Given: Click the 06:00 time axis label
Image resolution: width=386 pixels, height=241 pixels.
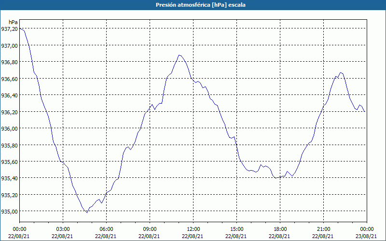Looking at the screenshot, I should [106, 229].
